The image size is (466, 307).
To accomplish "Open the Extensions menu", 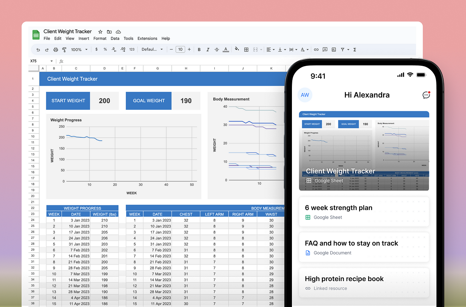I will (x=147, y=39).
